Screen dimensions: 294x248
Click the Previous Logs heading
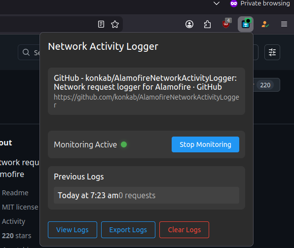pyautogui.click(x=79, y=177)
